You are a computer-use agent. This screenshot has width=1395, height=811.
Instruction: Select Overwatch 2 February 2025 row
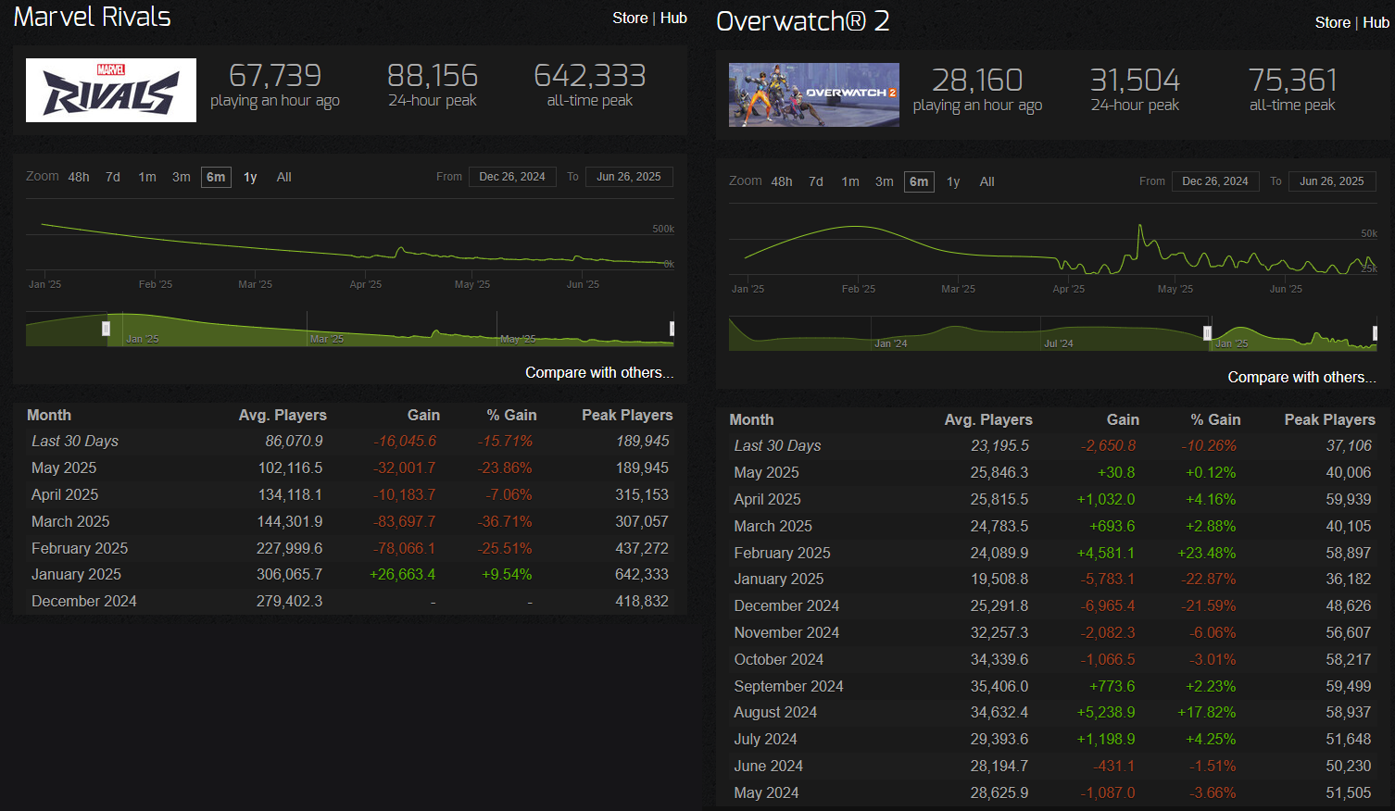click(1053, 553)
